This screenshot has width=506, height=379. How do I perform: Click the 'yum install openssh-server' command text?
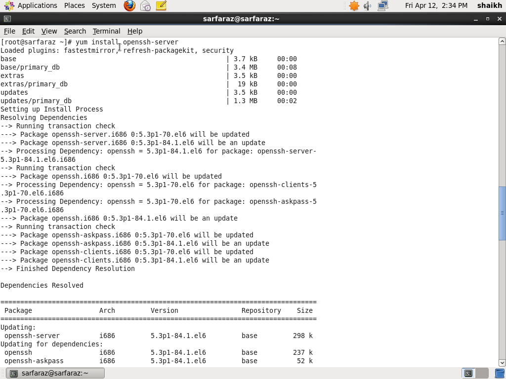(127, 42)
